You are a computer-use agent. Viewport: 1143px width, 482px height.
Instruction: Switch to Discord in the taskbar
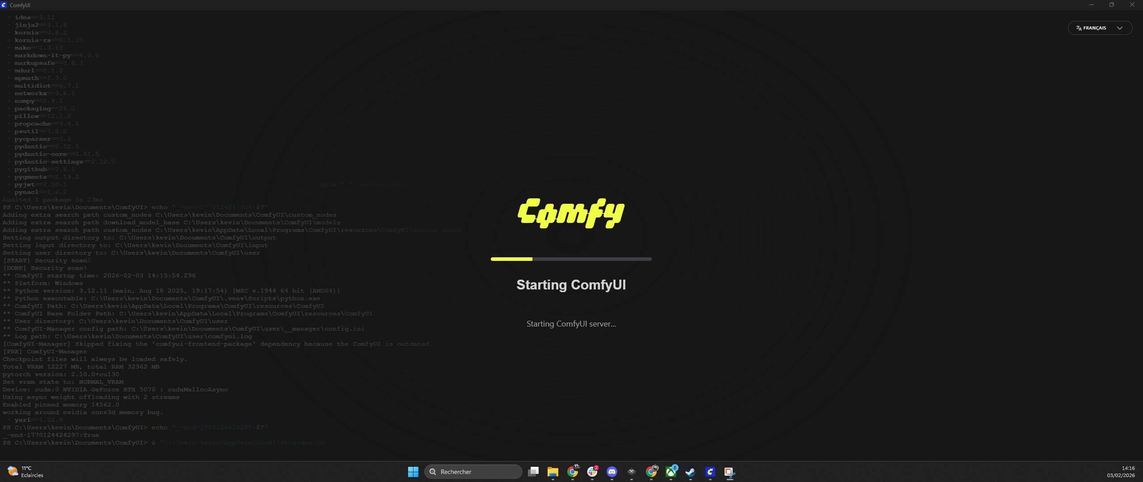point(612,472)
